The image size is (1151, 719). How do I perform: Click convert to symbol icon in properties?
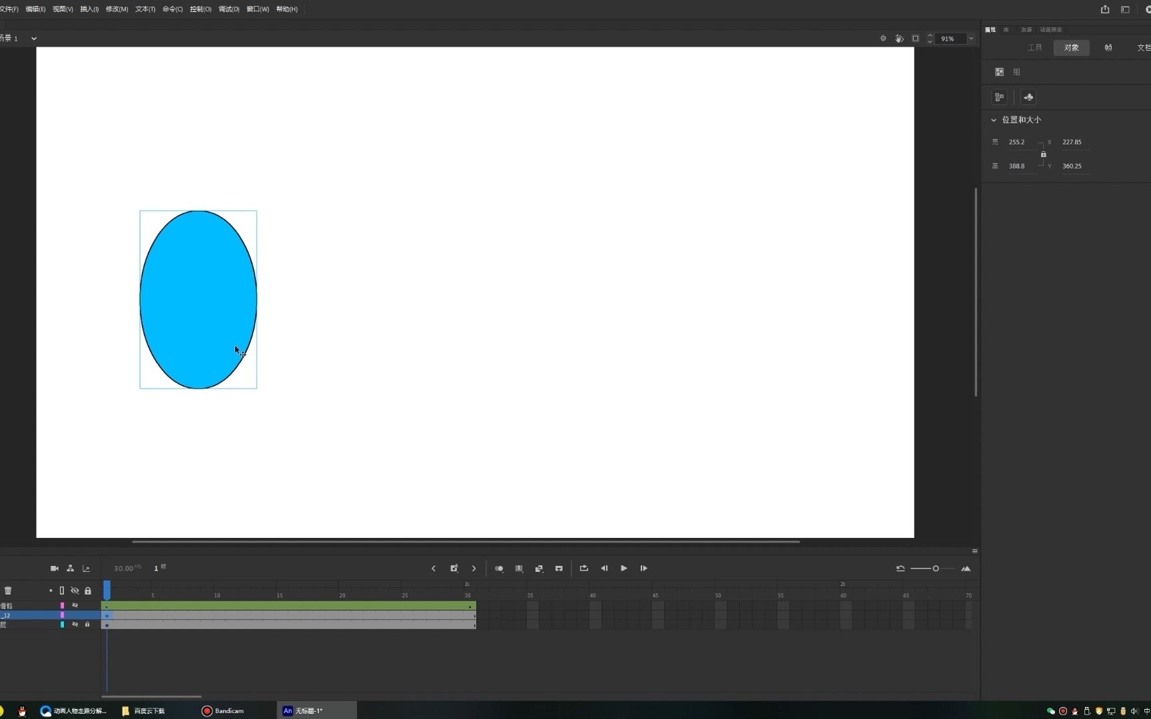(x=1028, y=97)
